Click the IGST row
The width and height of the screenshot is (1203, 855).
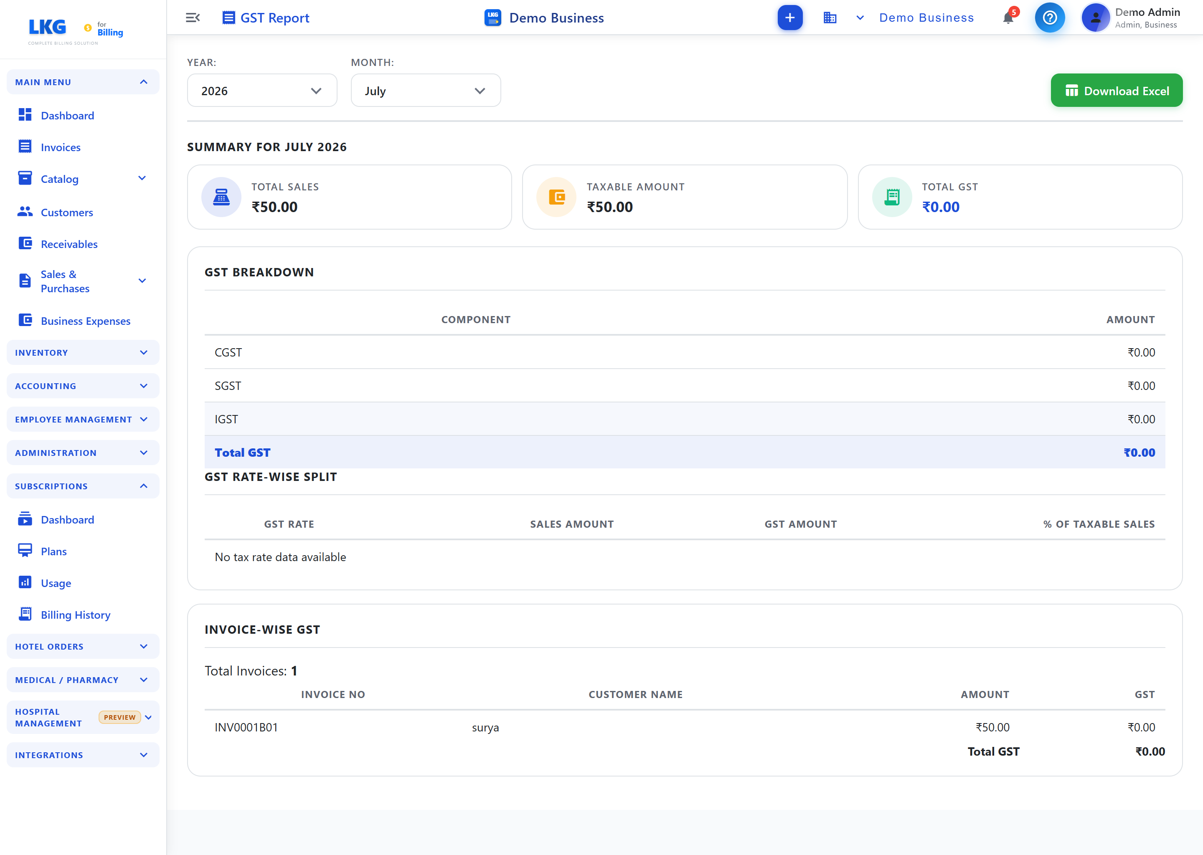point(684,419)
